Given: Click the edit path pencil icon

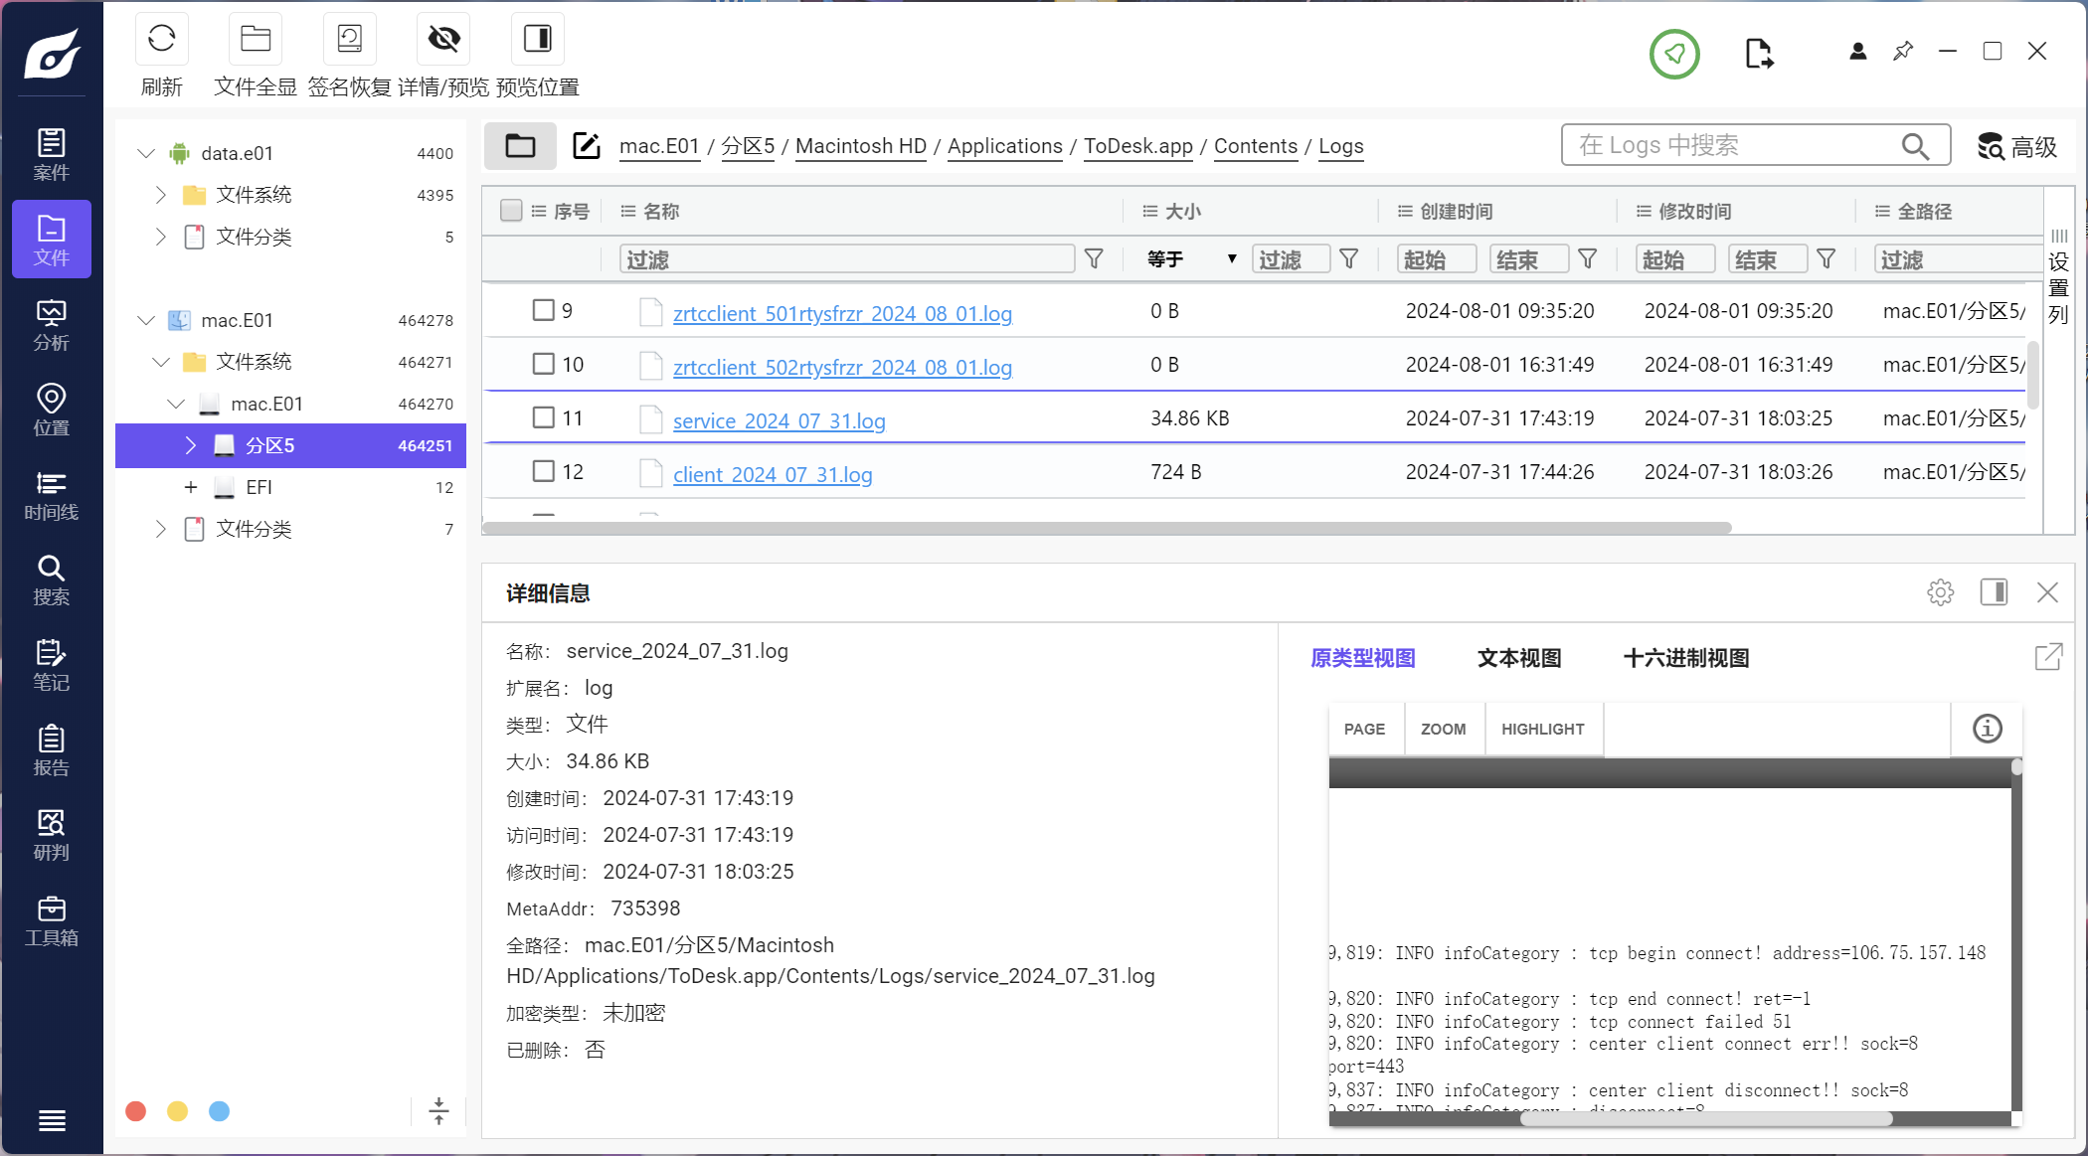Looking at the screenshot, I should coord(587,146).
